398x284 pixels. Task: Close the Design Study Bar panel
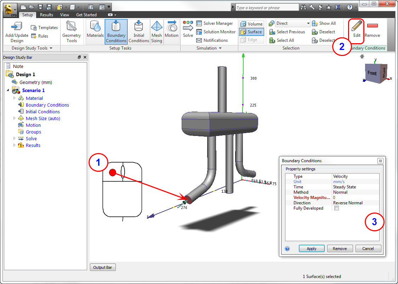coord(85,57)
